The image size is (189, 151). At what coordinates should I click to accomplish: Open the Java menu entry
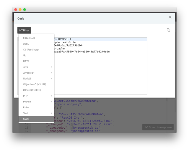pos(36,67)
